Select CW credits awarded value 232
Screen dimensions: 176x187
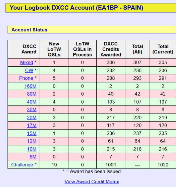coord(111,70)
